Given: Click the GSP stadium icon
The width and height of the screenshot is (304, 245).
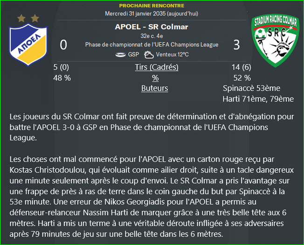Looking at the screenshot, I should [x=121, y=55].
